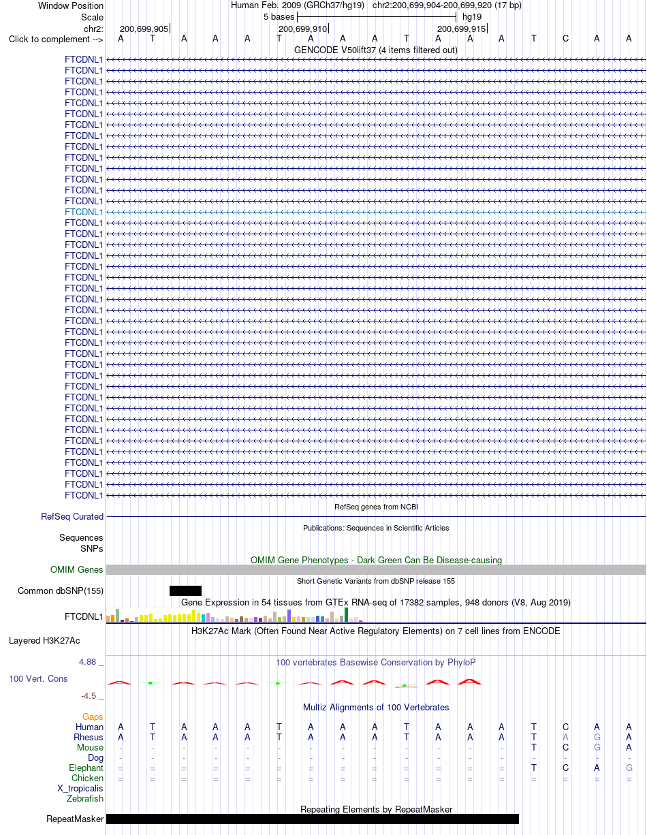Select the black RepeatMasker element bar
This screenshot has width=647, height=835.
click(x=313, y=819)
